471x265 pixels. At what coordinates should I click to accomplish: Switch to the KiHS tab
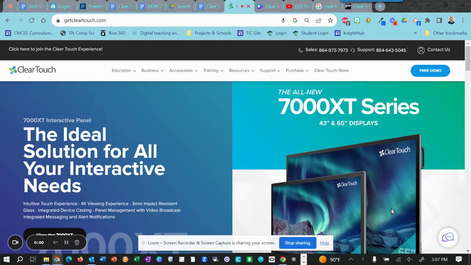click(x=32, y=6)
